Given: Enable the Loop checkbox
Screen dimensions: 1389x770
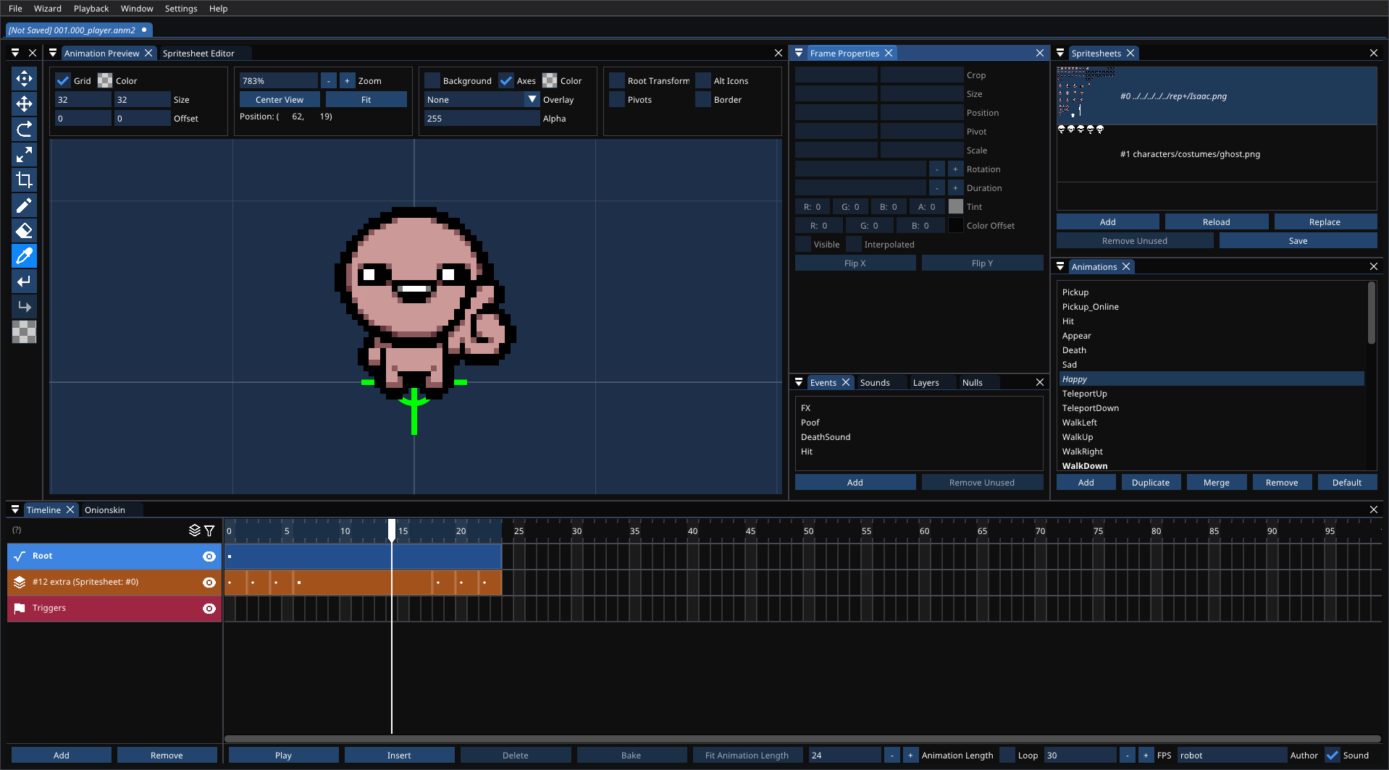Looking at the screenshot, I should pos(1007,756).
